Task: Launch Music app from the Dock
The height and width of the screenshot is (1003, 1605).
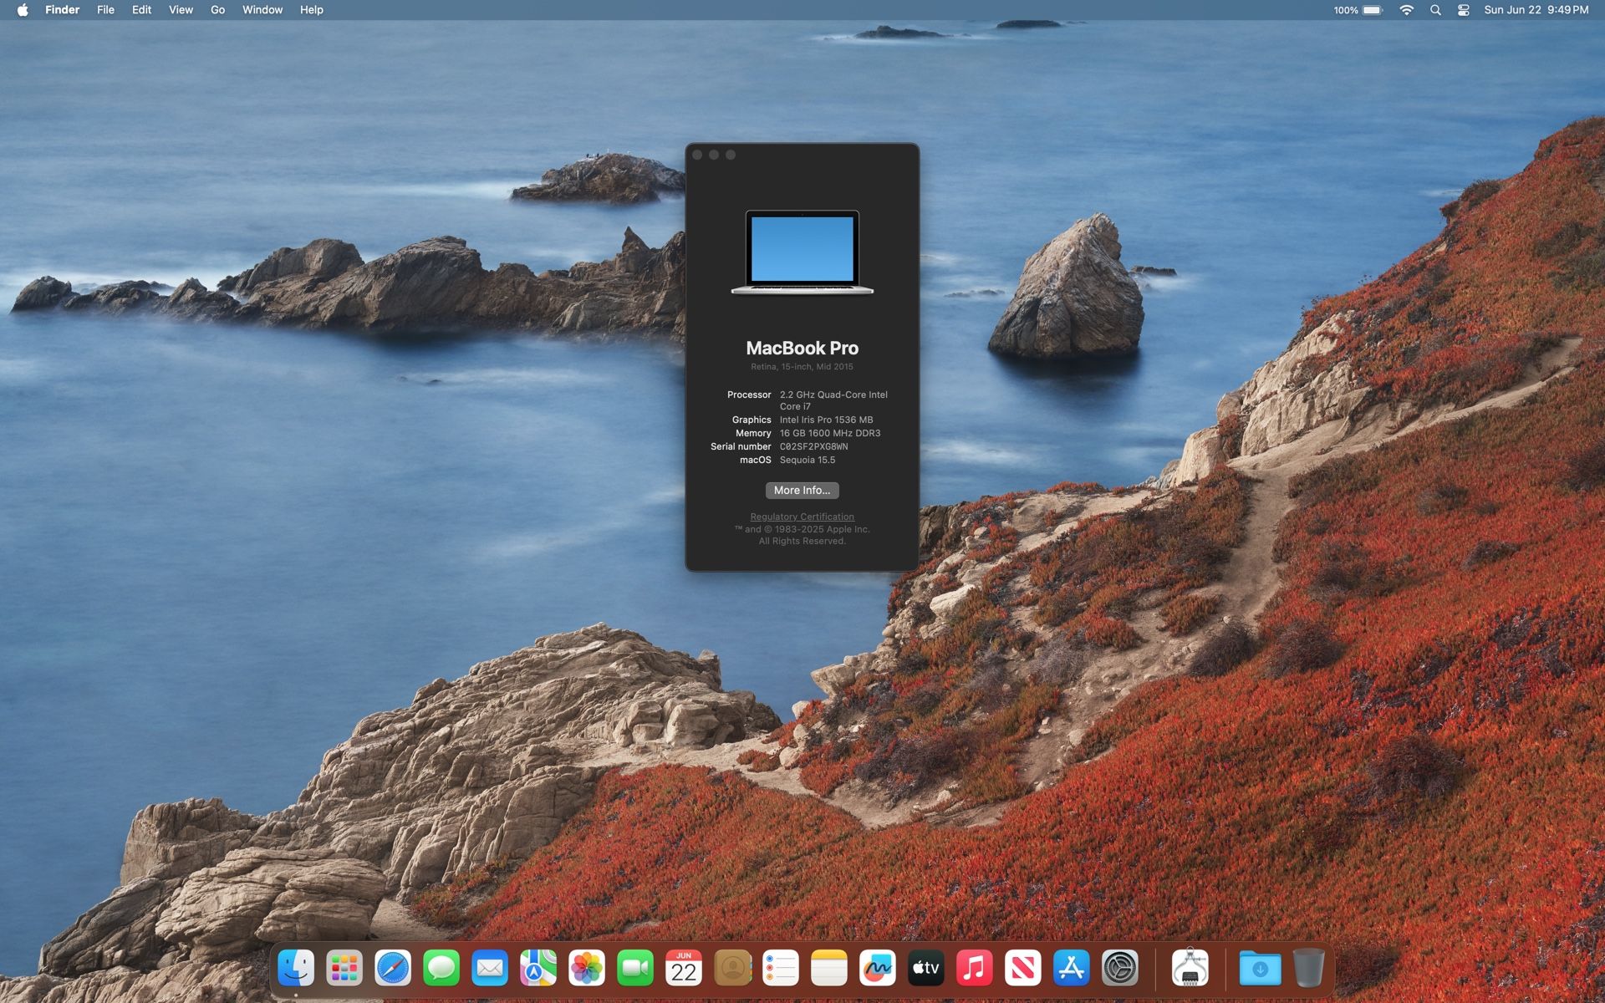Action: point(975,968)
